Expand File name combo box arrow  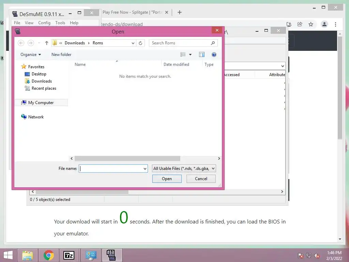click(145, 169)
